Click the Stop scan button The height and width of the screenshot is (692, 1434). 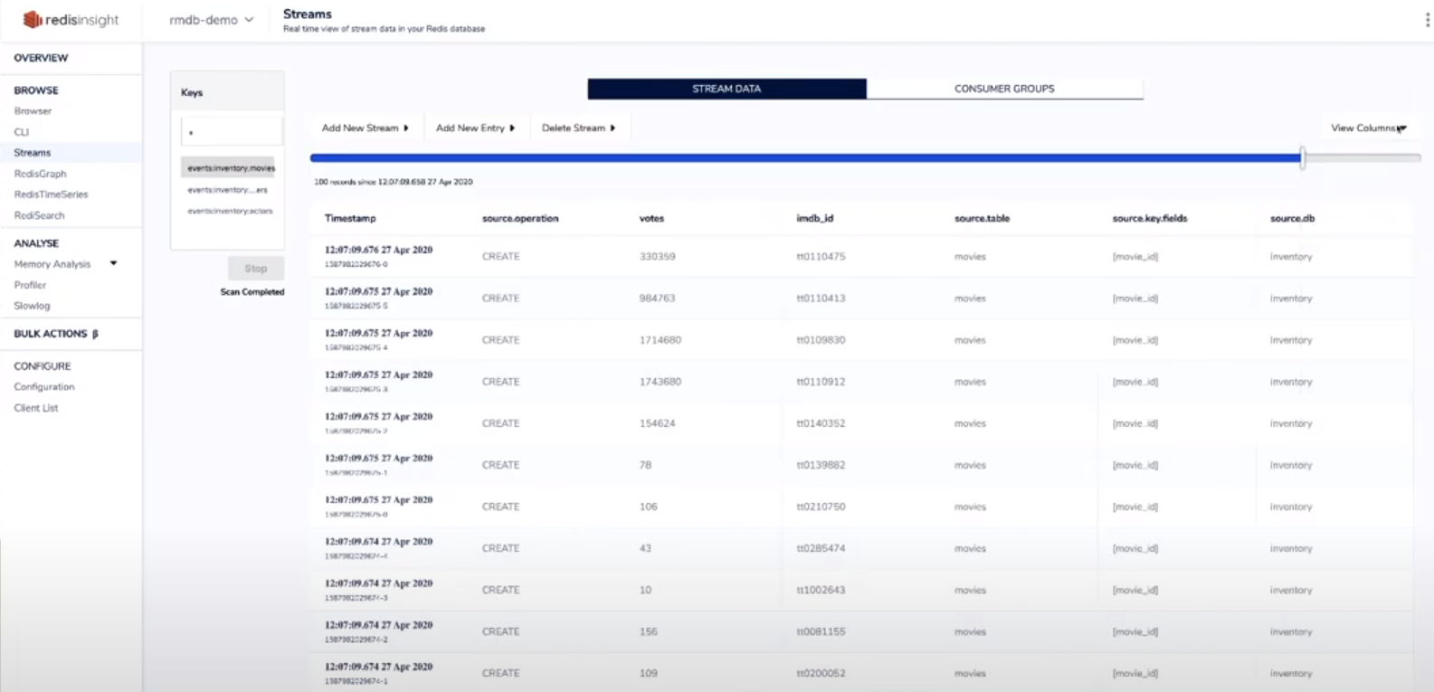256,268
